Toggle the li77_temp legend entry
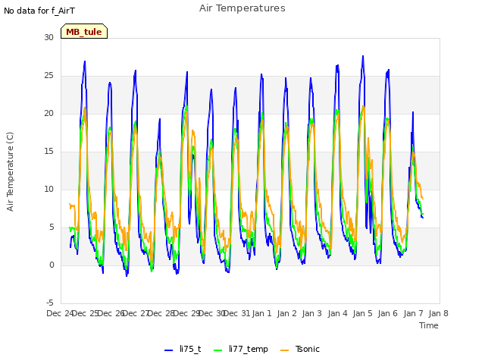The image size is (485, 364). 241,350
